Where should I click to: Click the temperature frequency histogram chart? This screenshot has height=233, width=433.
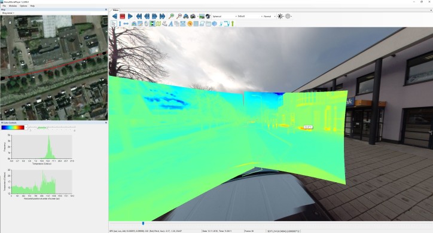coord(42,147)
